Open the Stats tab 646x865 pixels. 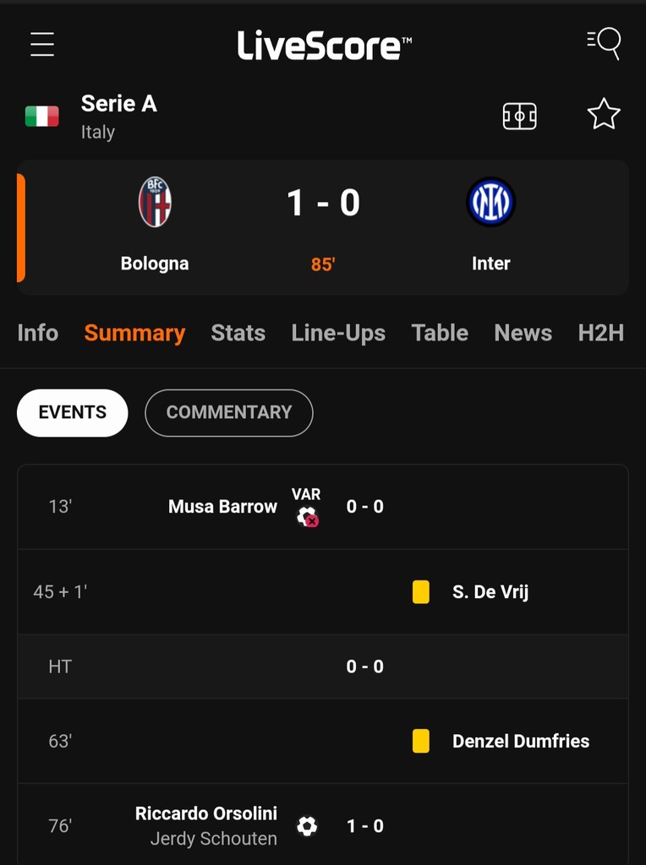click(x=238, y=333)
